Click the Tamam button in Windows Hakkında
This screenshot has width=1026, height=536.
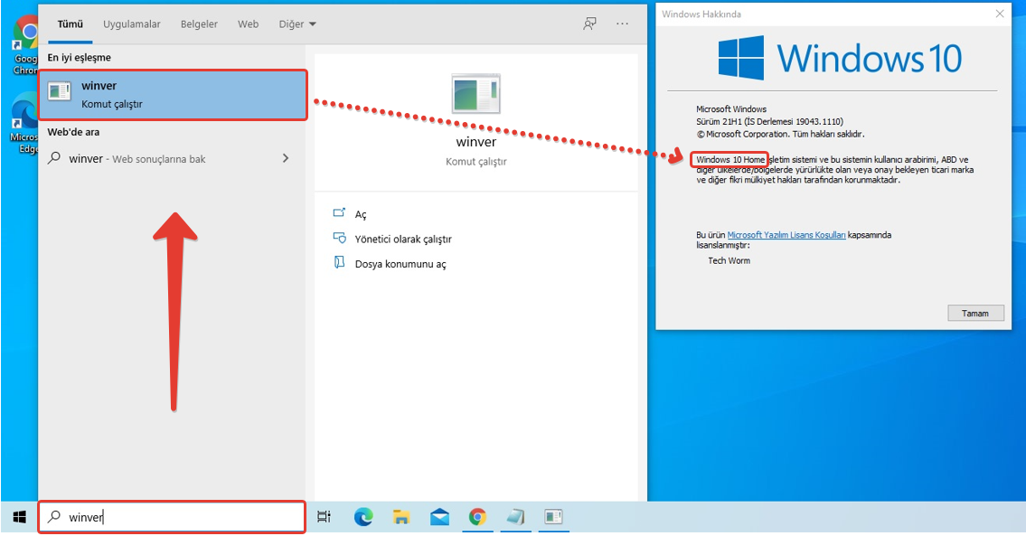point(975,314)
